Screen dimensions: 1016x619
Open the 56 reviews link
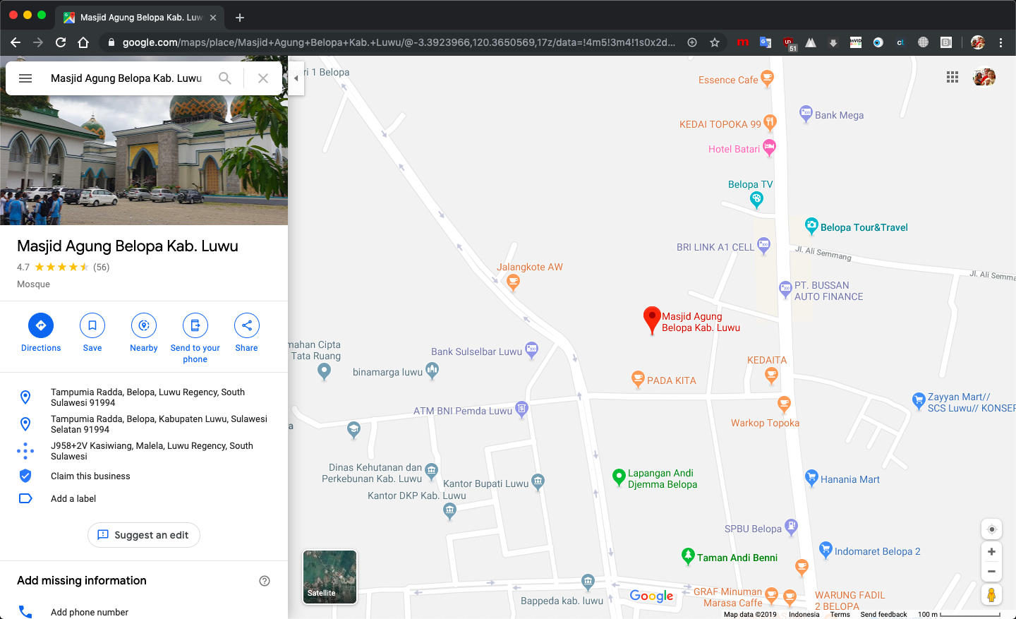[102, 268]
